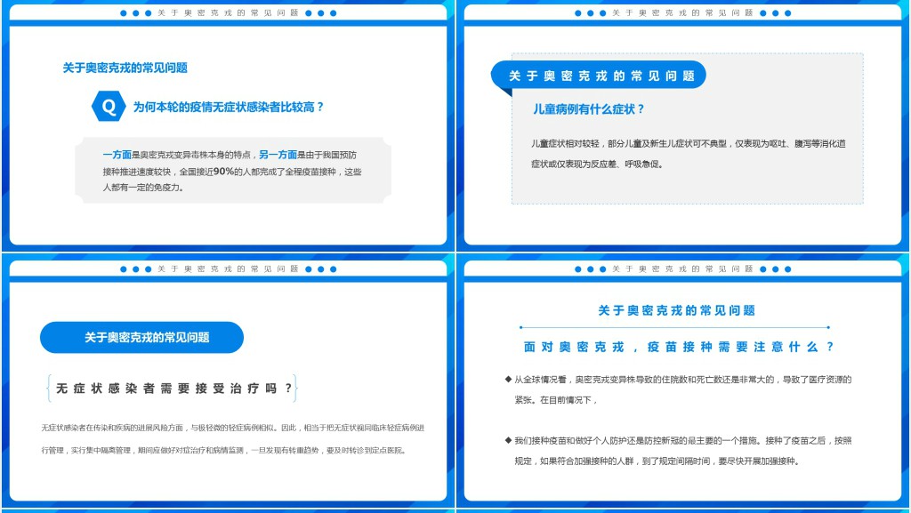Click the heading 儿童病例有什么症状？
This screenshot has height=513, width=911.
588,109
